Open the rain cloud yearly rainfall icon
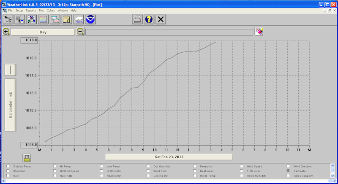This screenshot has width=338, height=184. [x=79, y=19]
